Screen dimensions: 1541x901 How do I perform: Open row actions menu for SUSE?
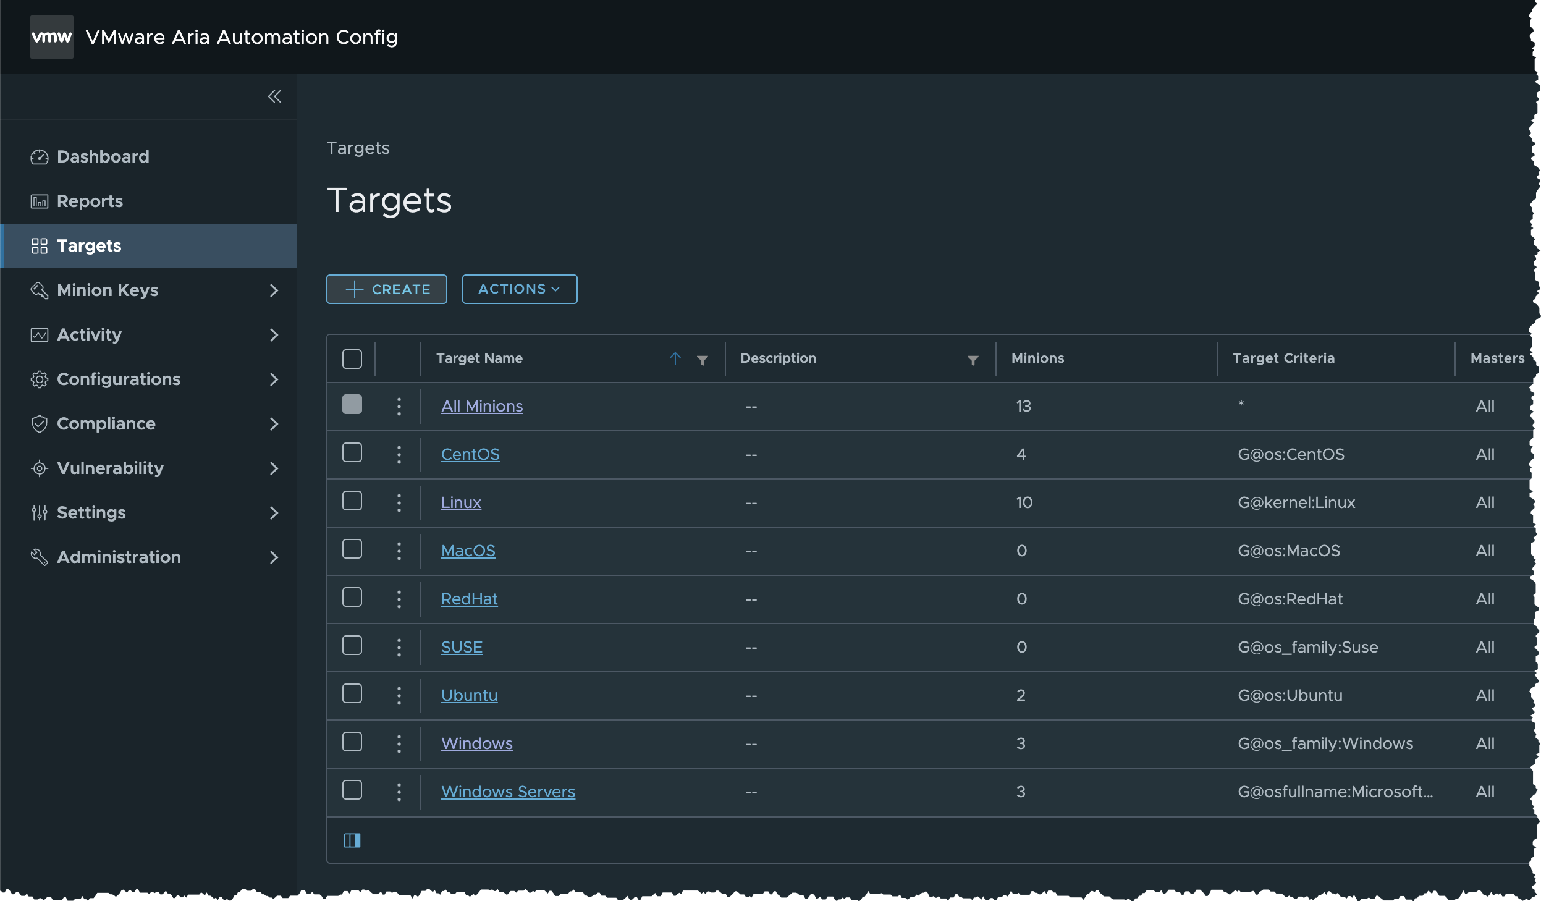point(399,648)
